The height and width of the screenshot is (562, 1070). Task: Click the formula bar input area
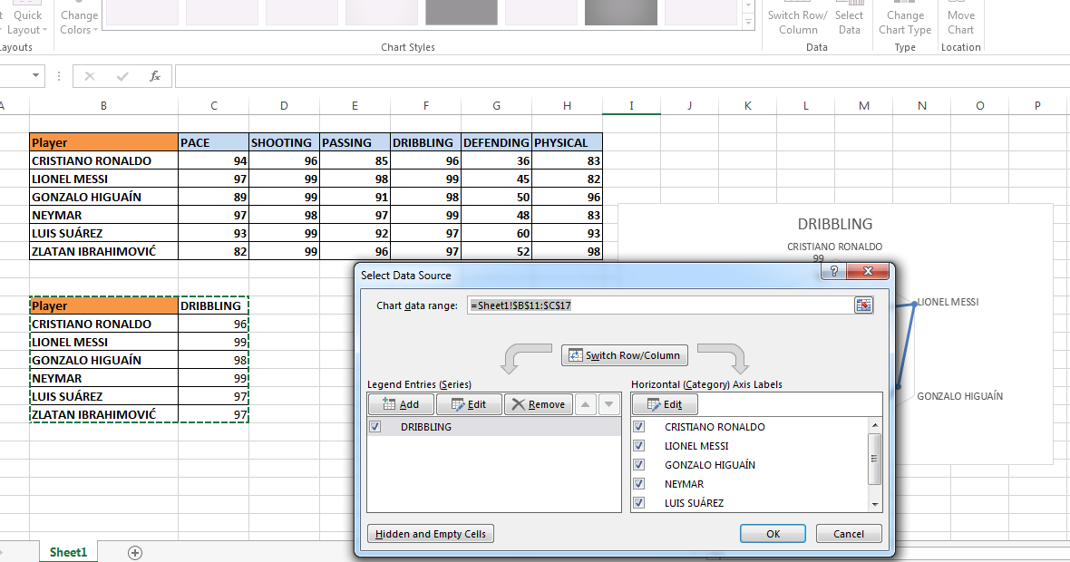point(622,76)
